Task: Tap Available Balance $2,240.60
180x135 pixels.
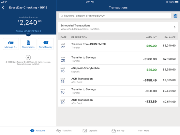Action: (29, 22)
